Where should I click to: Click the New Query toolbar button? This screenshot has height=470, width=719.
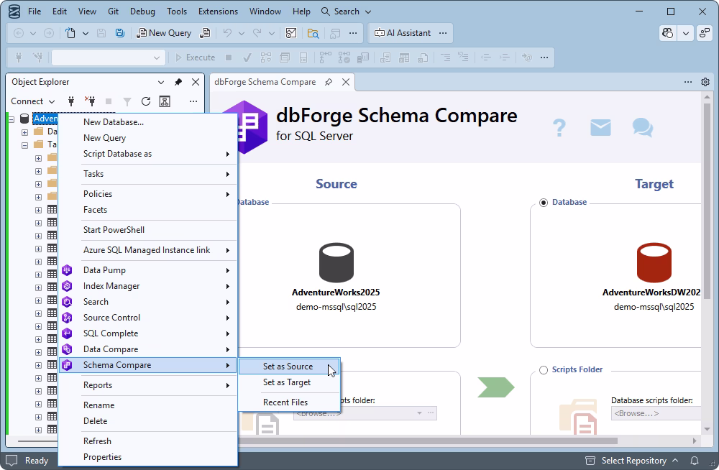coord(164,33)
